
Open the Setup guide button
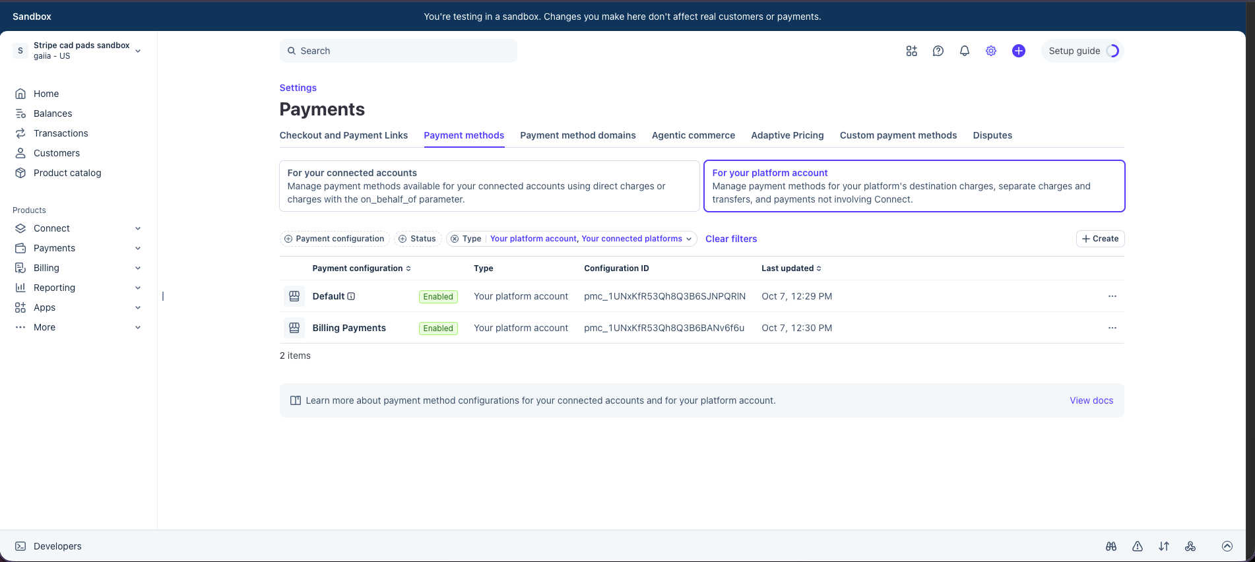[x=1082, y=51]
